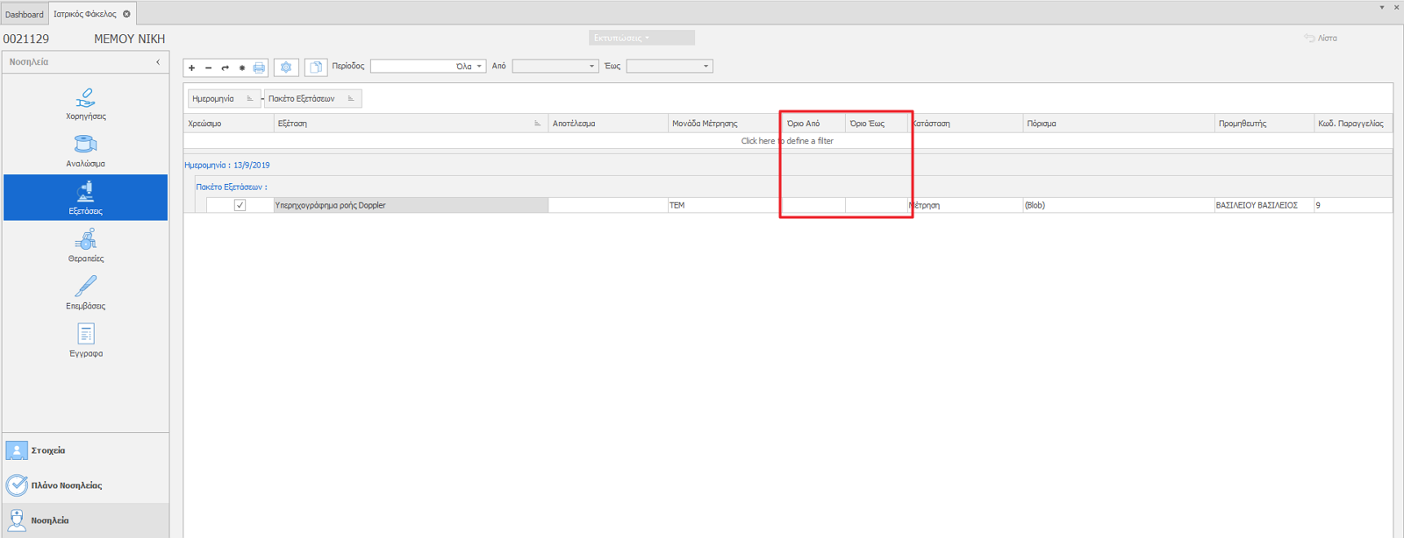Open settings with the gear icon
This screenshot has height=538, width=1404.
coord(286,67)
